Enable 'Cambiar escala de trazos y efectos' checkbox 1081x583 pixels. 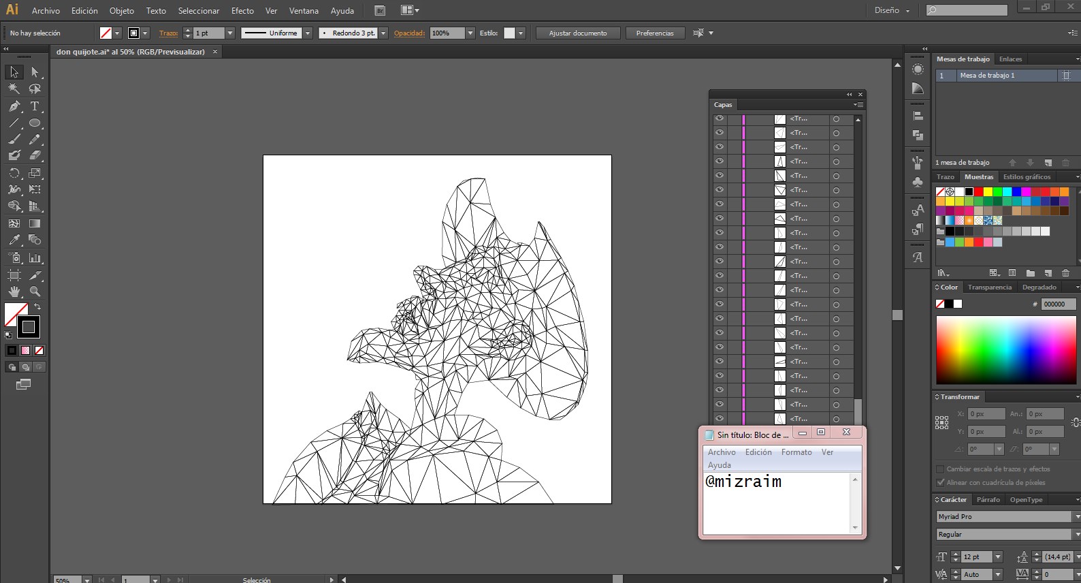coord(940,469)
